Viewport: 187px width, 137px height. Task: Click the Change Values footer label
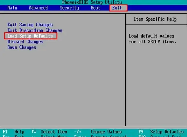[106, 132]
